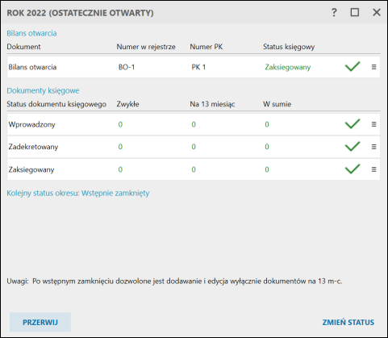Click the Zadekretowany status row label
Image resolution: width=388 pixels, height=338 pixels.
click(33, 147)
